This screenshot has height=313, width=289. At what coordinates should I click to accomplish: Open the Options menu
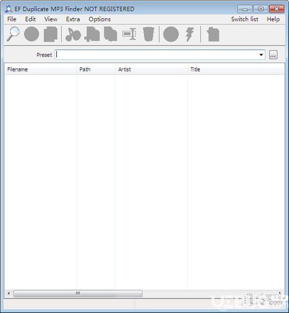coord(100,19)
